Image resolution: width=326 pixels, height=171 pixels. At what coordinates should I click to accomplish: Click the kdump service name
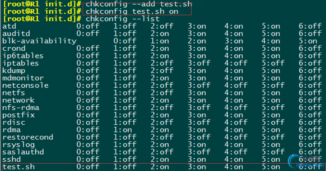tap(14, 71)
